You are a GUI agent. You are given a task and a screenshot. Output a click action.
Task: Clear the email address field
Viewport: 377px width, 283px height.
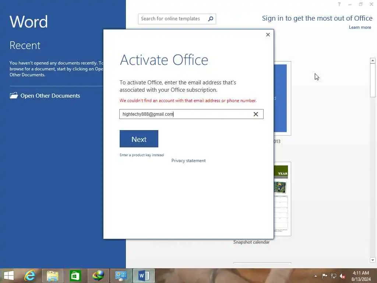coord(256,114)
